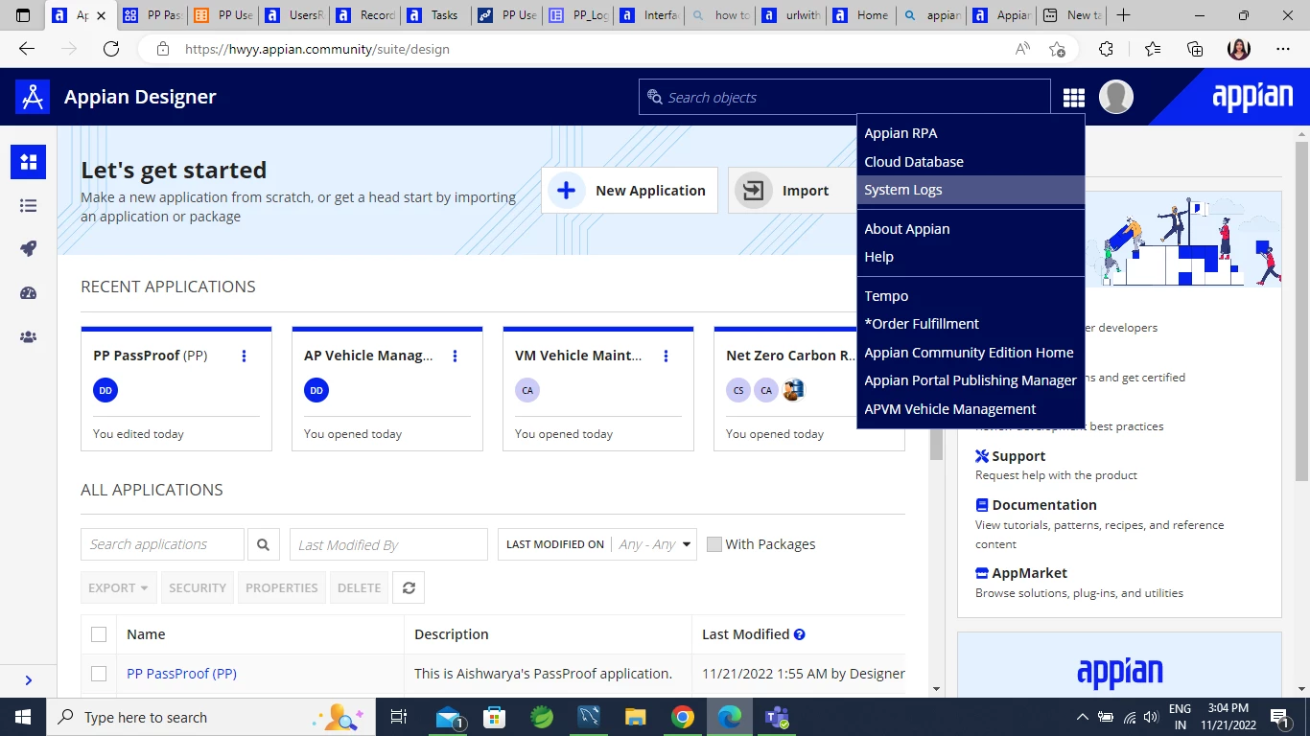Click the DD avatar on PP PassProof card
Image resolution: width=1310 pixels, height=736 pixels.
[105, 390]
